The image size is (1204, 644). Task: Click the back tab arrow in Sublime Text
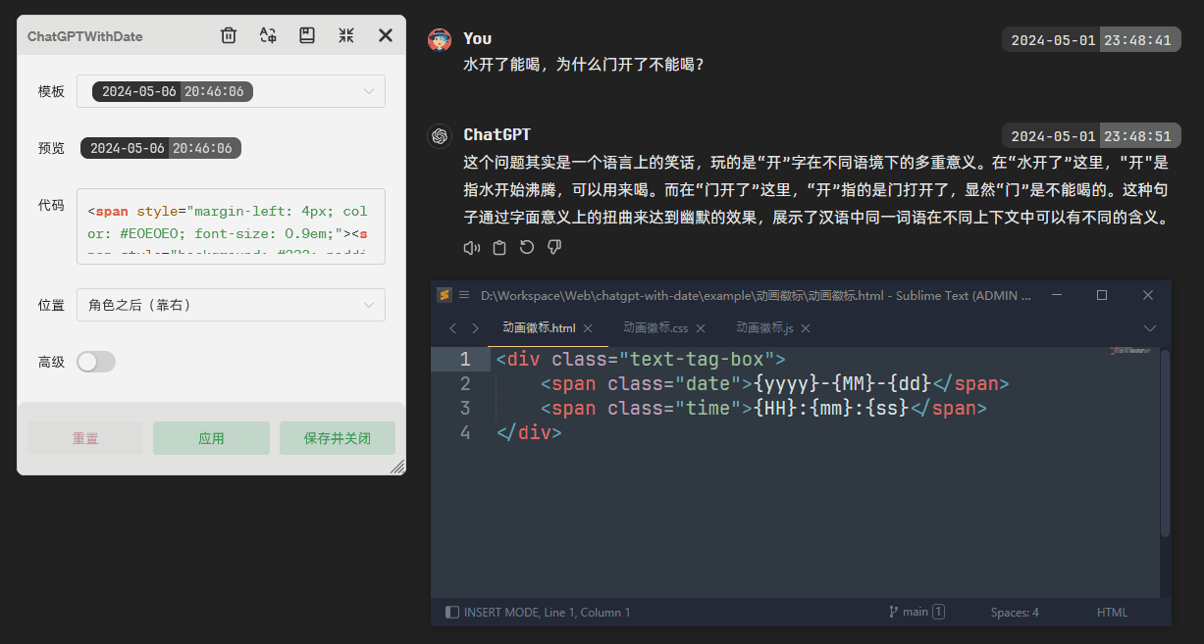click(x=452, y=328)
